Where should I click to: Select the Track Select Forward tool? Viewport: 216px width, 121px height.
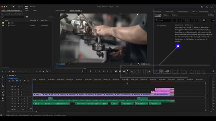point(3,80)
